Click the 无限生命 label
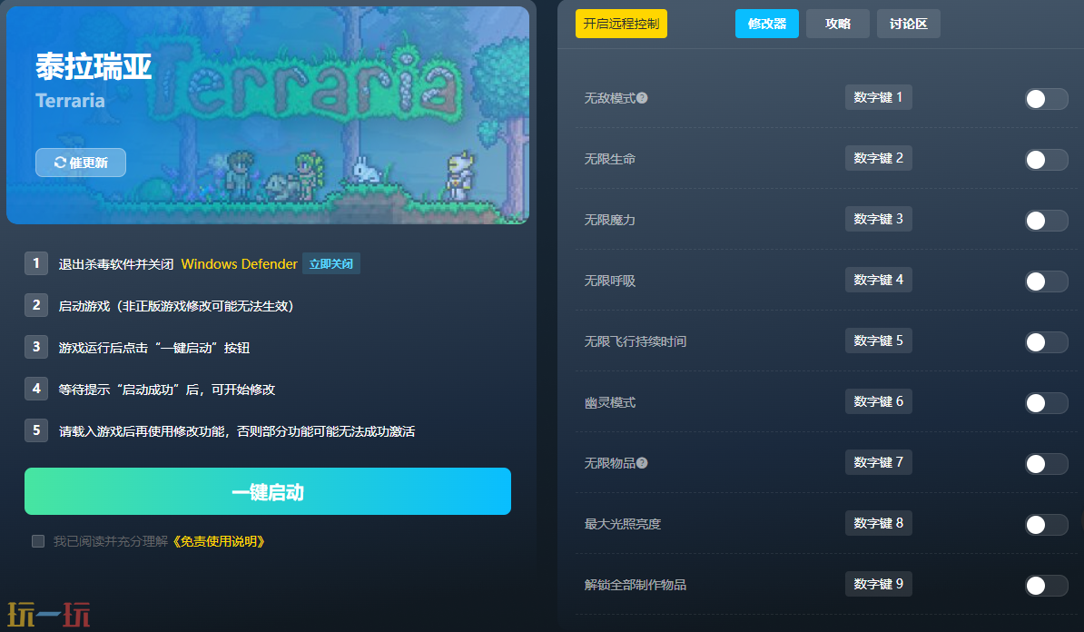 point(610,159)
